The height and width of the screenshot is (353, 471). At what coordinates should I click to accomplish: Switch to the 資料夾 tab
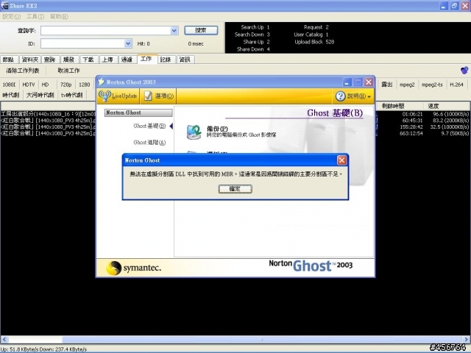(30, 60)
